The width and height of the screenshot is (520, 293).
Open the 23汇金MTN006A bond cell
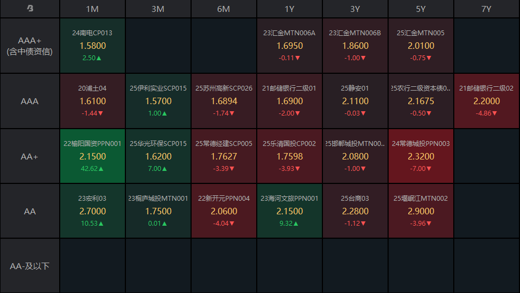click(289, 46)
